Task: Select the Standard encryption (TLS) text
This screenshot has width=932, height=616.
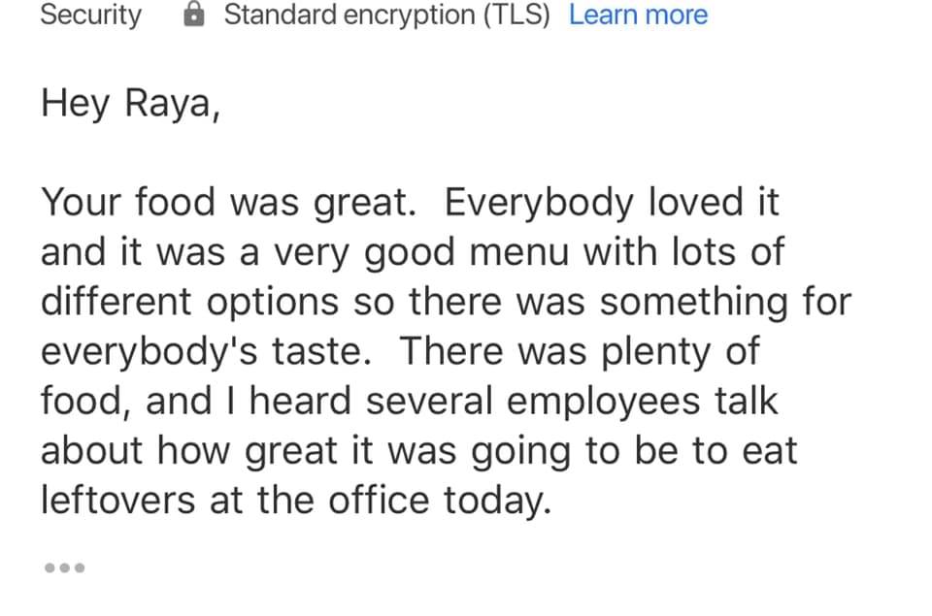Action: (386, 16)
